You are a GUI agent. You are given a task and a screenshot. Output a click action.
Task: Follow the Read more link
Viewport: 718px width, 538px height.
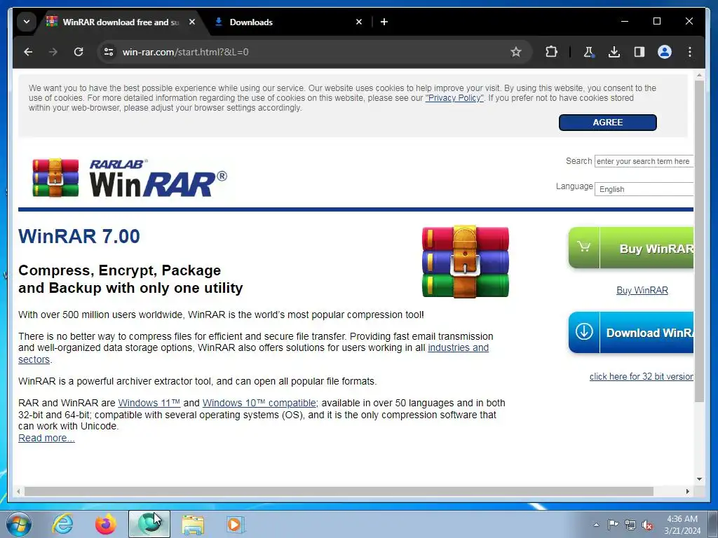point(46,439)
